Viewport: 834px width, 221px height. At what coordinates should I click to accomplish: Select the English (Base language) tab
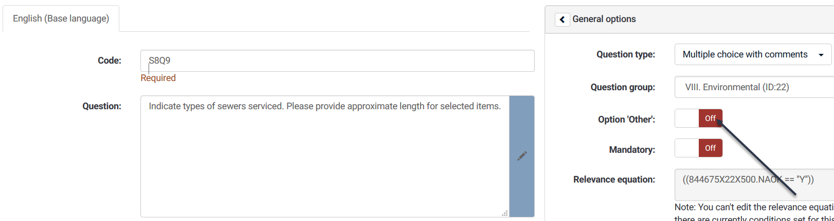[61, 18]
